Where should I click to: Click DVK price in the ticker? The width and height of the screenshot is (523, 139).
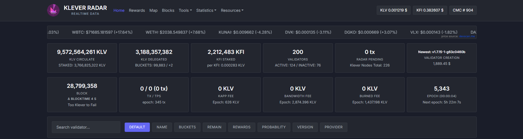308,32
